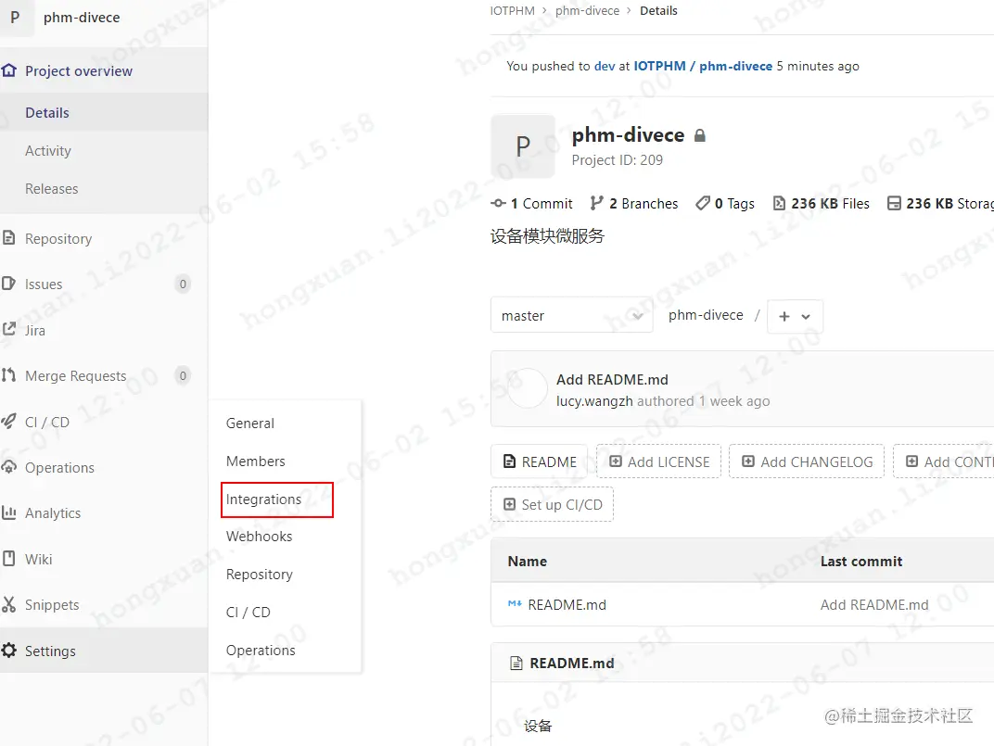Click the Add CHANGELOG button
Screen dimensions: 994x746
807,462
